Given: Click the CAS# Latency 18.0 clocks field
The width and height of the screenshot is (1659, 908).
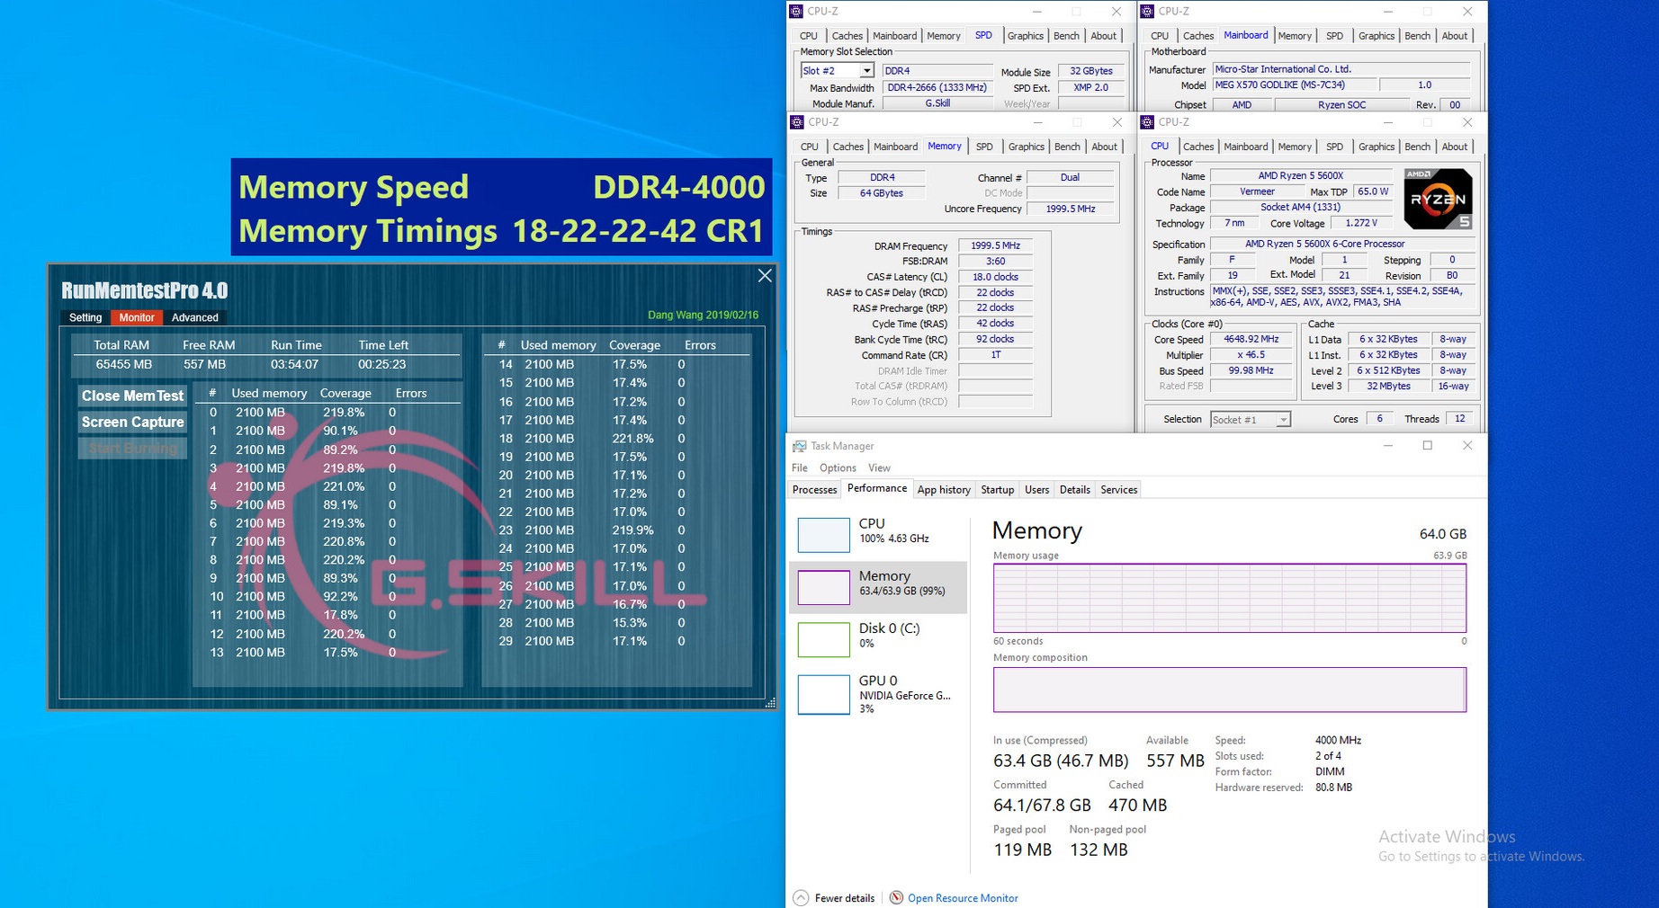Looking at the screenshot, I should click(x=995, y=277).
